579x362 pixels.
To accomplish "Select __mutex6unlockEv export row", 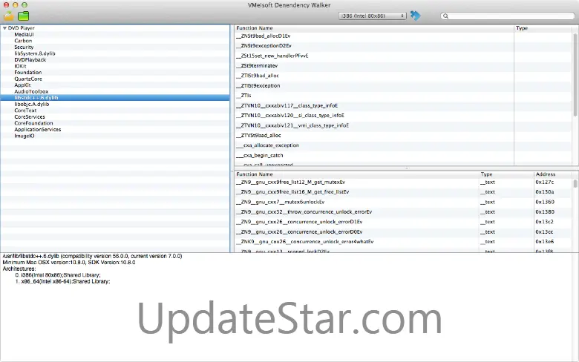I will 403,202.
